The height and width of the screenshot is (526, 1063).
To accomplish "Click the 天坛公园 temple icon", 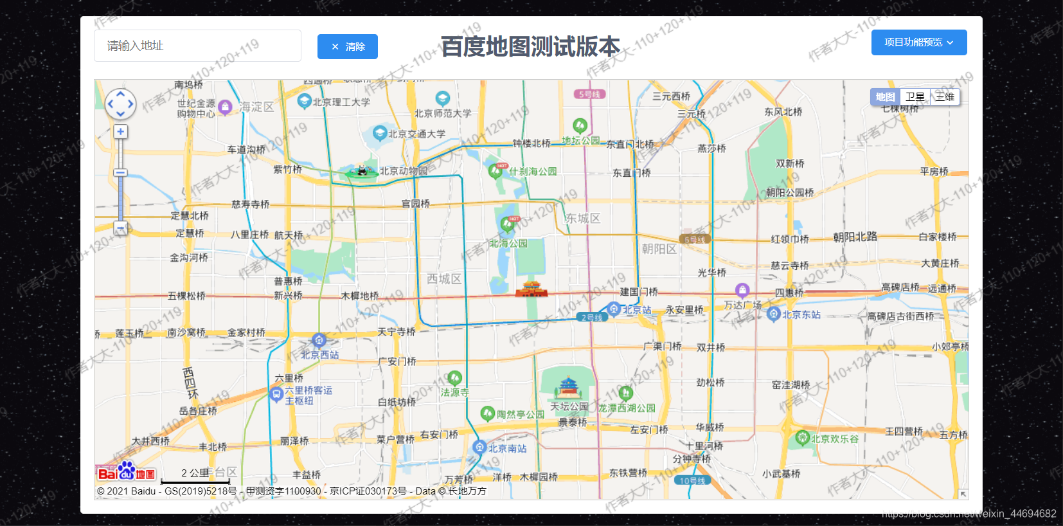I will (x=568, y=388).
